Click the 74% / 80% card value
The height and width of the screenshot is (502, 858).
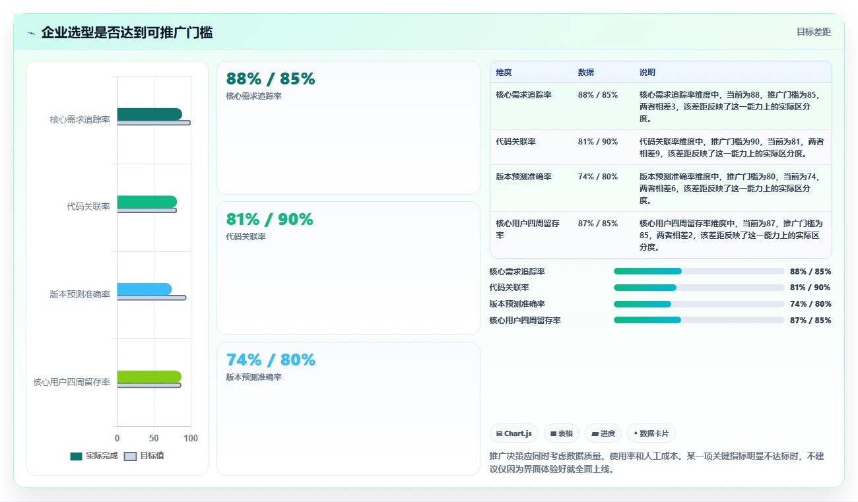[x=271, y=360]
